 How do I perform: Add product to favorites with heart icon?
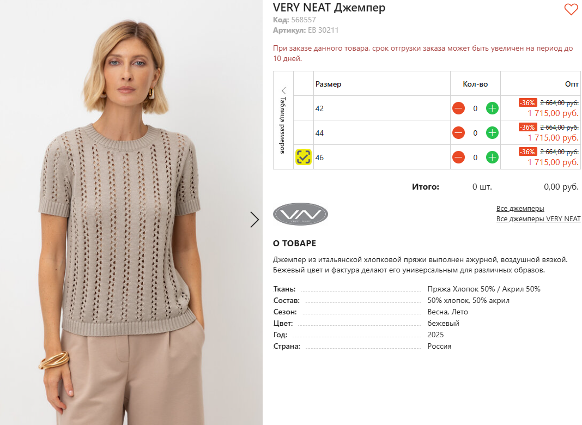coord(571,9)
